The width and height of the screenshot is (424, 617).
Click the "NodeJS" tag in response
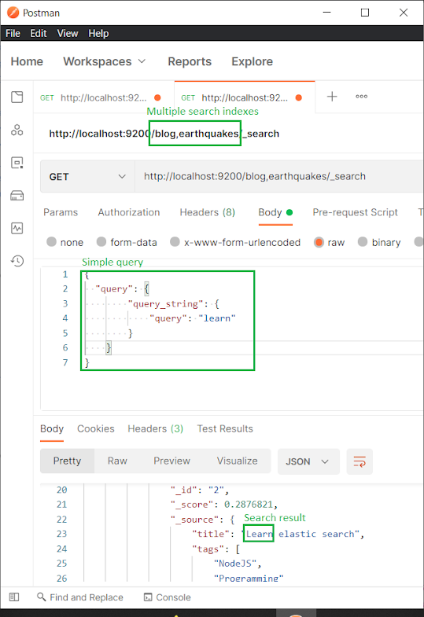235,564
